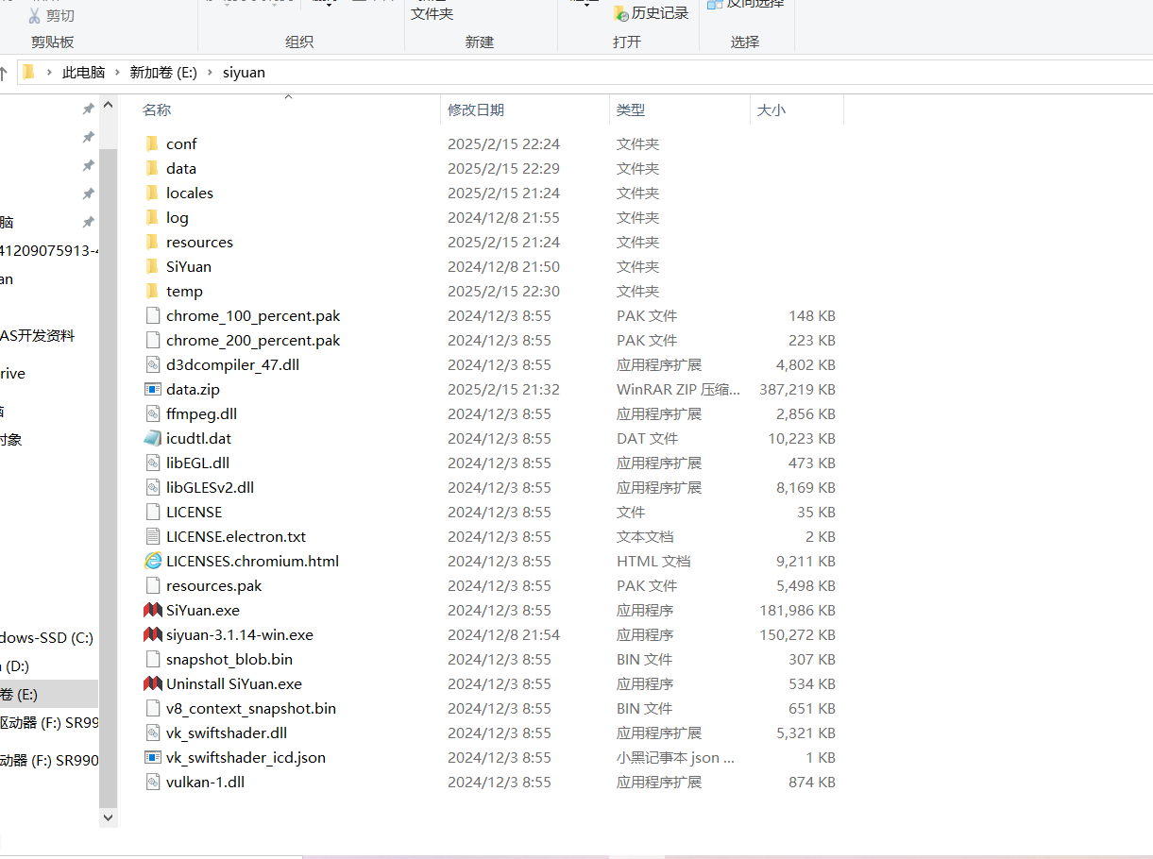Open the AS开发资料 sidebar folder
Image resolution: width=1153 pixels, height=859 pixels.
[37, 335]
